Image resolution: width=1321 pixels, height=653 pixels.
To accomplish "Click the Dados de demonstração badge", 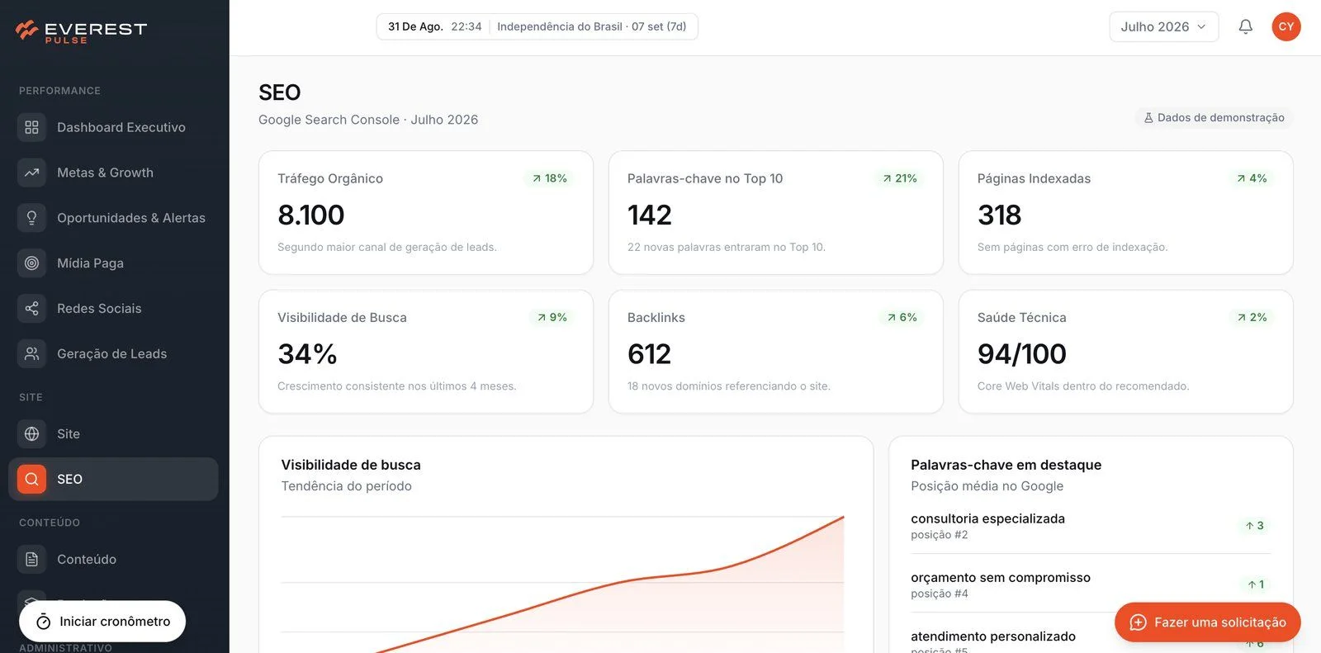I will 1214,118.
